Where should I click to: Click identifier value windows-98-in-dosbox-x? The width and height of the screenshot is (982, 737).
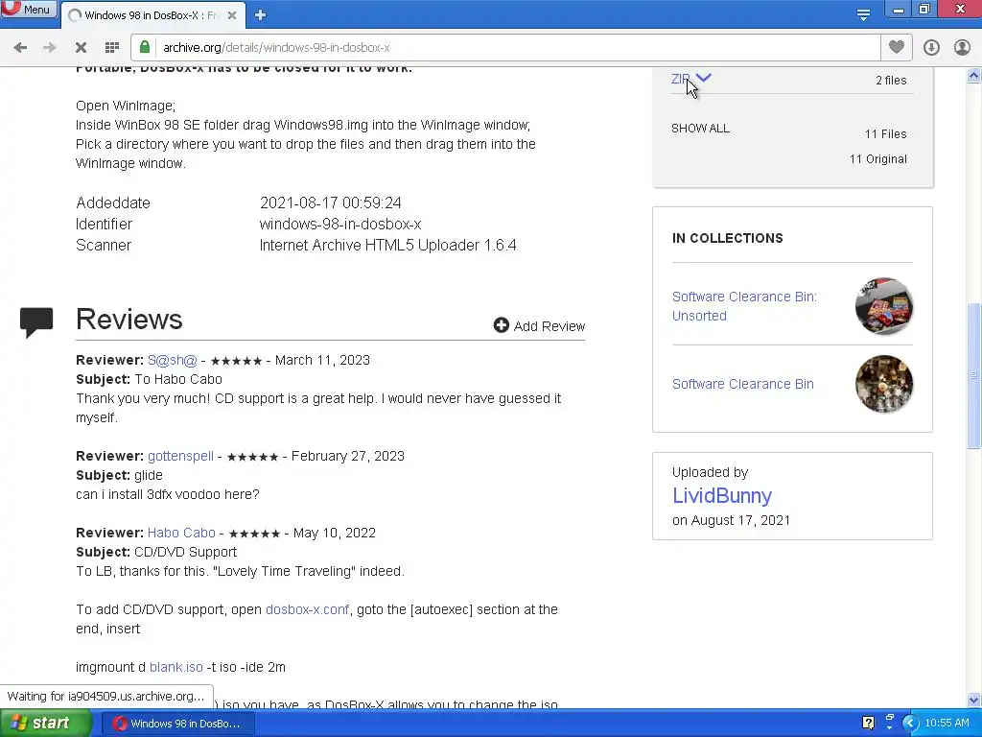pos(340,225)
